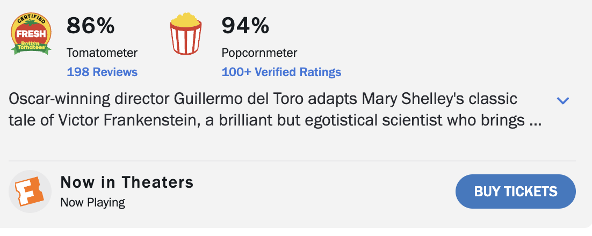Viewport: 592px width, 236px height.
Task: Open the 100+ Verified Ratings link
Action: coord(281,72)
